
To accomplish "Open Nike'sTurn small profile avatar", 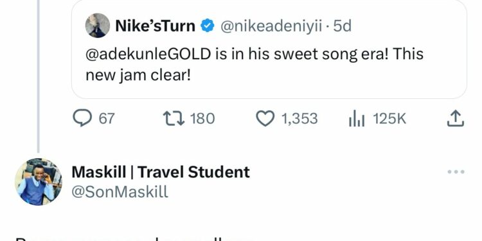I will [98, 26].
